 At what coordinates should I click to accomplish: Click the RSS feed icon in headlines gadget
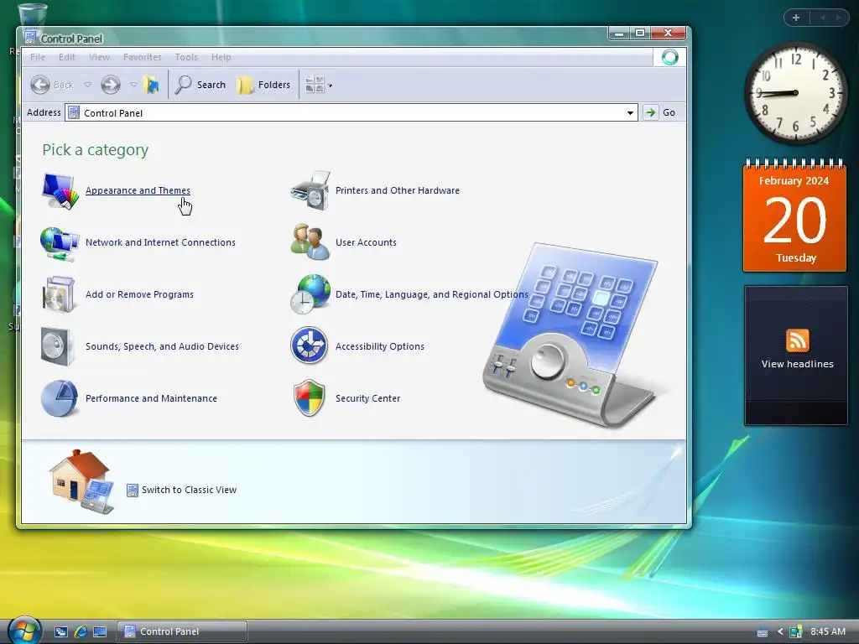(797, 340)
